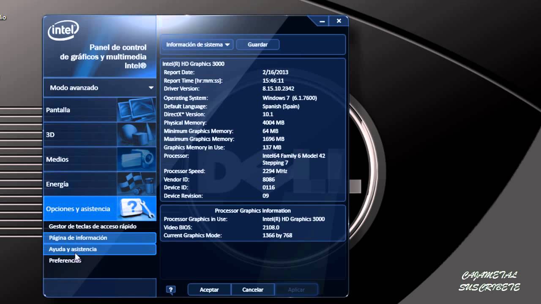Select Opciones y asistencia category
This screenshot has height=304, width=541.
pyautogui.click(x=100, y=209)
